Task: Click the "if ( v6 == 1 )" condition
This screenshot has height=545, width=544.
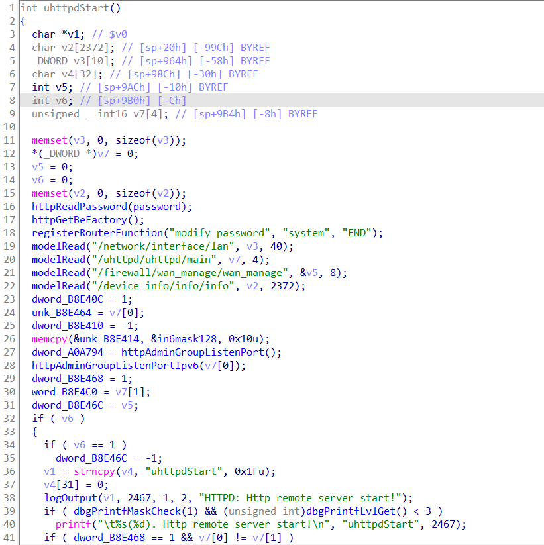Action: point(85,445)
